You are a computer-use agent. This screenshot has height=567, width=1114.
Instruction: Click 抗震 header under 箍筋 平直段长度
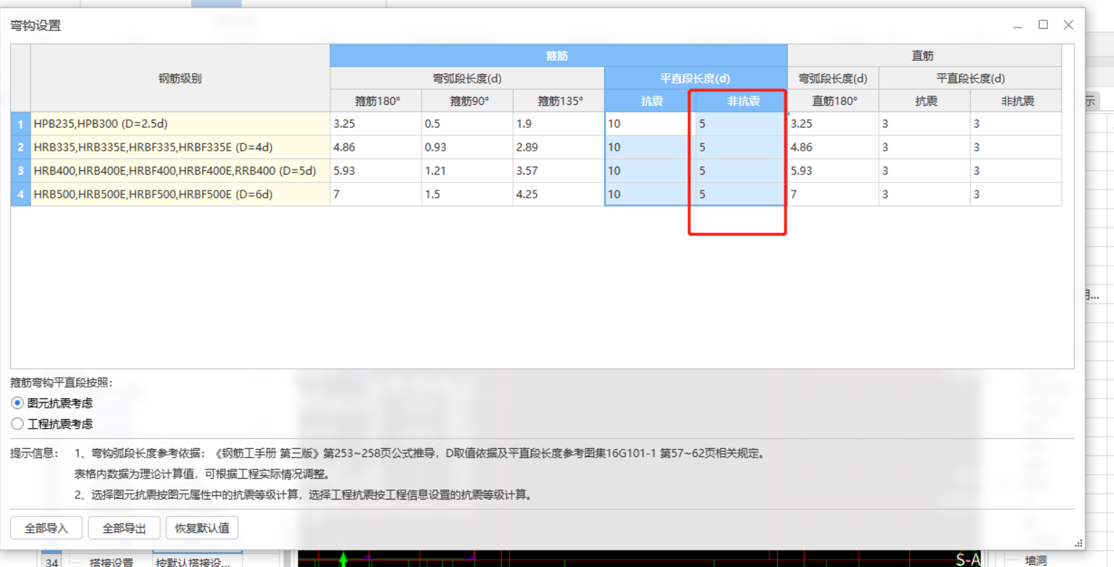click(650, 101)
